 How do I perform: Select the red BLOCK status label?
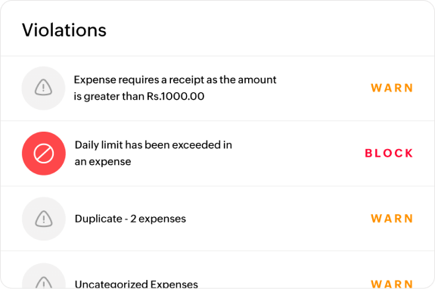coord(389,153)
